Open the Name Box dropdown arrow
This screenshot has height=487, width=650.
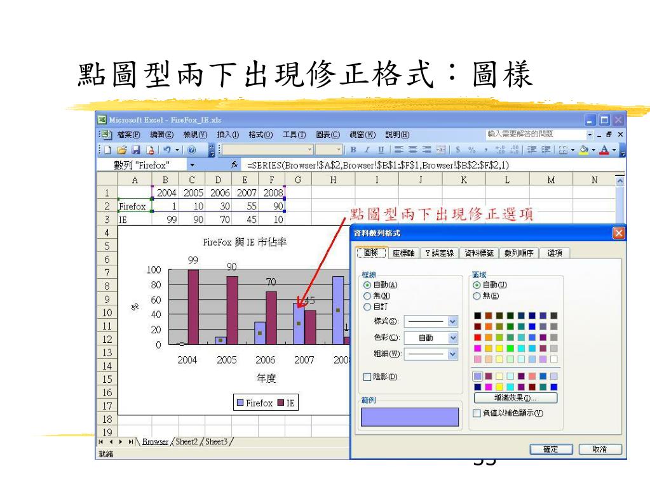click(x=193, y=165)
